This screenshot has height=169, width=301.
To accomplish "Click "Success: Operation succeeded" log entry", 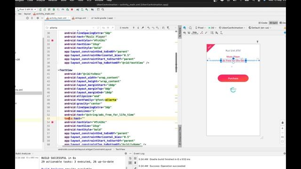I will coord(162,166).
